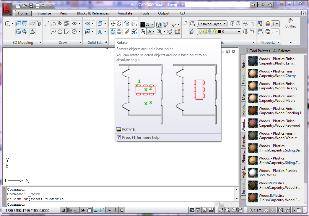
Task: Expand the solid primitives dropdown arrow
Action: click(13, 23)
